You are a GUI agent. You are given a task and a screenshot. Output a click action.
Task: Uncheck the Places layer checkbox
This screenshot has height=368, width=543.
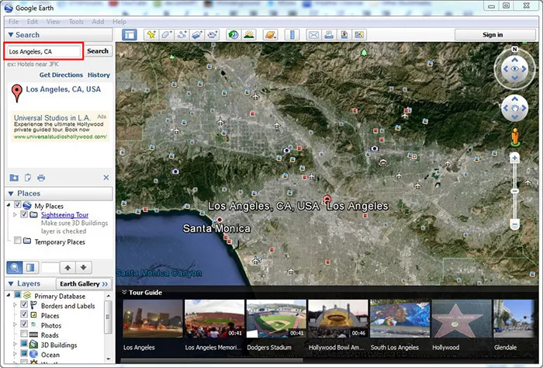(24, 314)
